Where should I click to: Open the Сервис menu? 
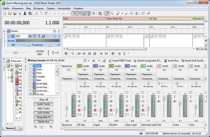pyautogui.click(x=51, y=8)
